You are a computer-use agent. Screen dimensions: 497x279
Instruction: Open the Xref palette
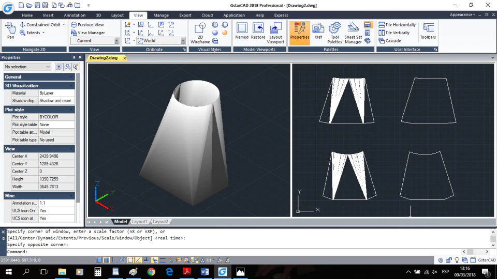pos(318,32)
